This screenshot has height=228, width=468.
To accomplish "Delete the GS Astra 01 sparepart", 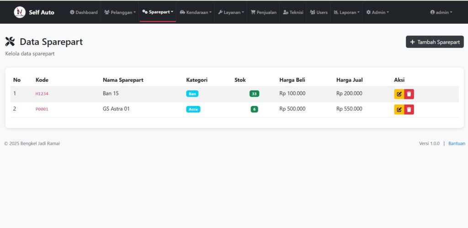I will 409,110.
